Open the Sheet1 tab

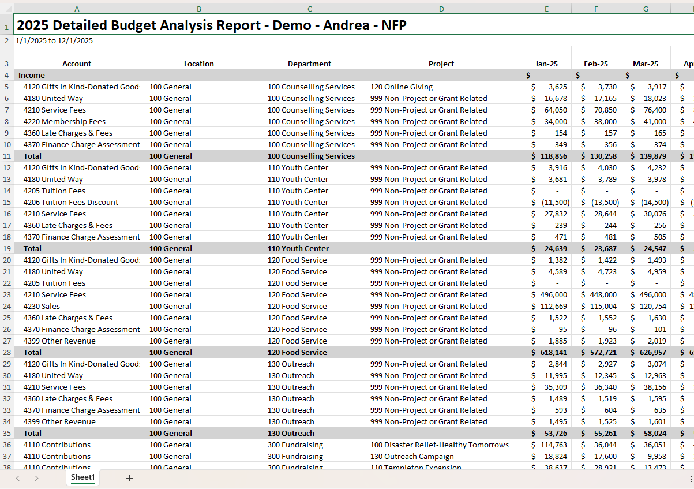[82, 477]
